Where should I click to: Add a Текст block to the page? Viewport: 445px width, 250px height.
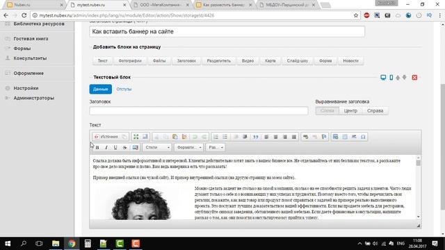[103, 61]
